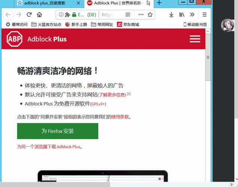Image resolution: width=238 pixels, height=187 pixels.
Task: Go back to the previous page
Action: point(8,15)
